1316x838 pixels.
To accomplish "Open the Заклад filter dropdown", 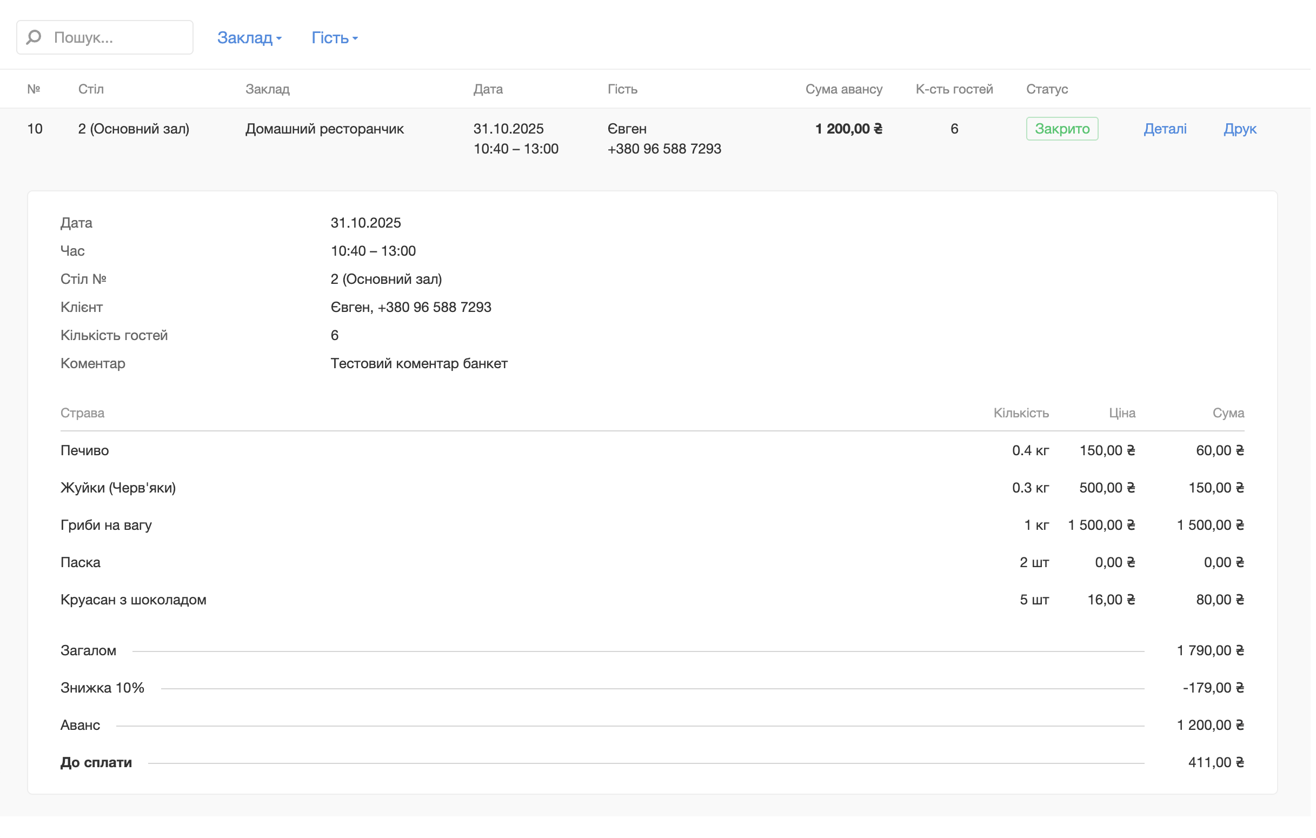I will tap(249, 38).
